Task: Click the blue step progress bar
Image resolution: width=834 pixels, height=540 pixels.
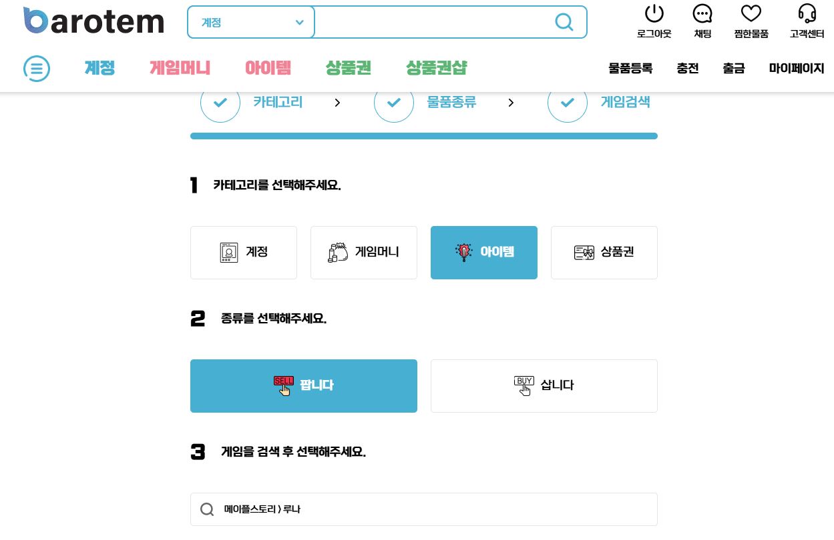Action: (x=423, y=136)
